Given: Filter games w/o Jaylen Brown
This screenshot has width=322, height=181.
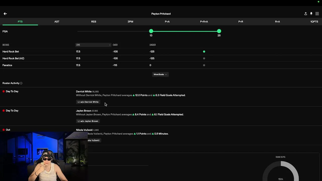Looking at the screenshot, I should 88,121.
